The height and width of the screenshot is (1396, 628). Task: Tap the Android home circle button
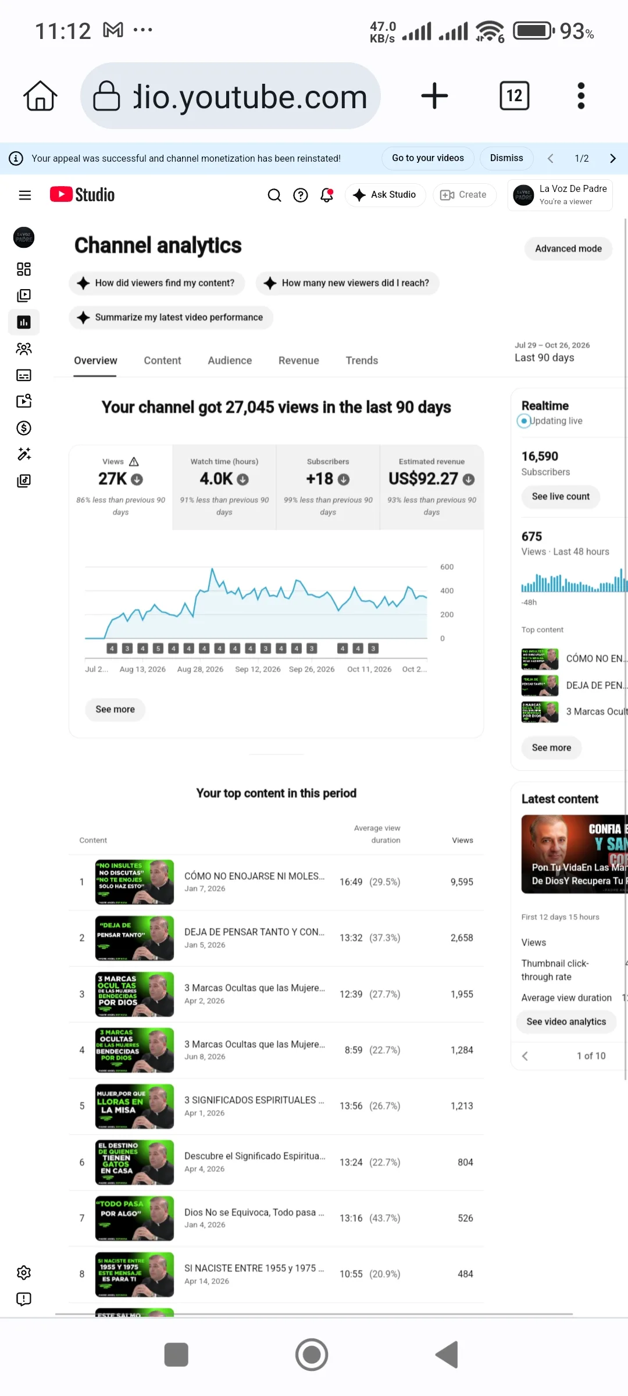coord(312,1355)
